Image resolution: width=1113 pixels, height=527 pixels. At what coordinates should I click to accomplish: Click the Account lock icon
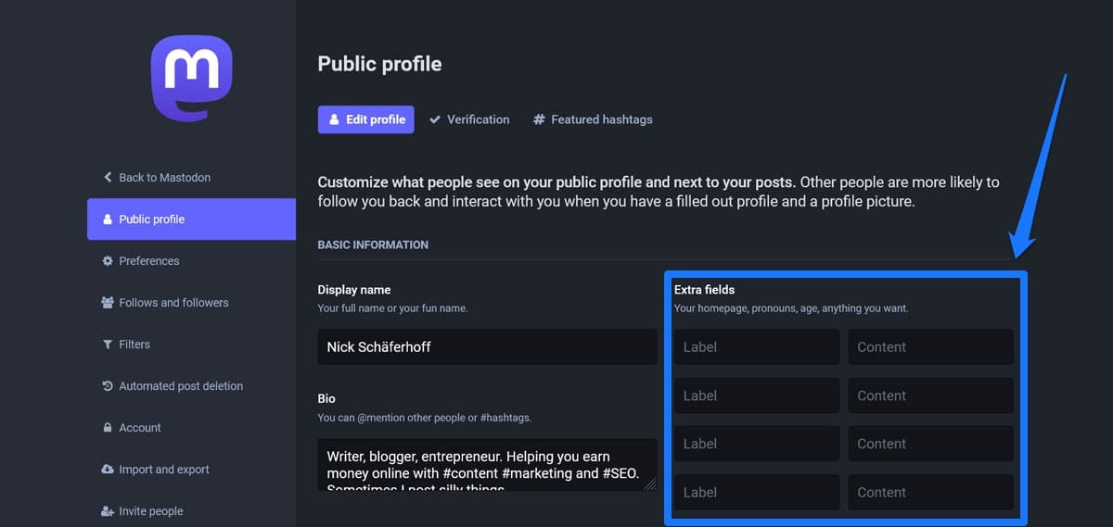tap(108, 428)
